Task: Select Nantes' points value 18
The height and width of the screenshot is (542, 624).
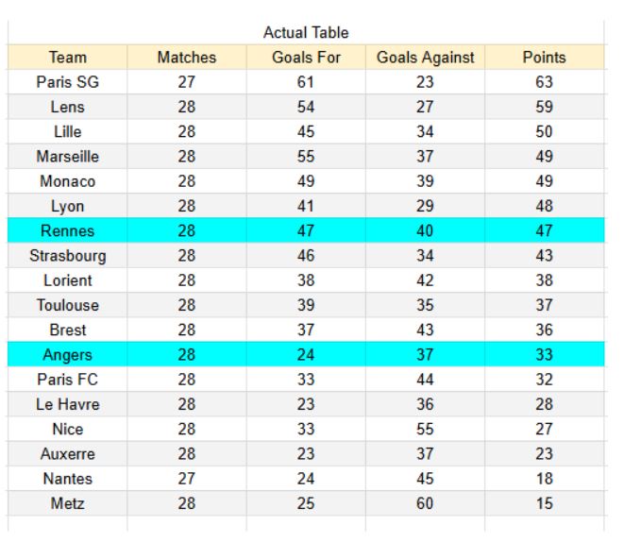Action: tap(544, 479)
